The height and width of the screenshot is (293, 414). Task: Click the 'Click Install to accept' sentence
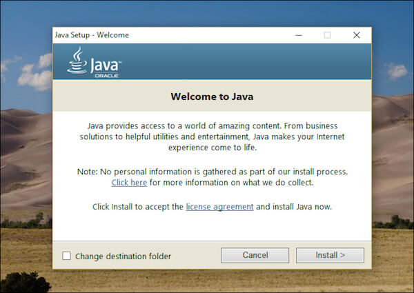click(212, 207)
